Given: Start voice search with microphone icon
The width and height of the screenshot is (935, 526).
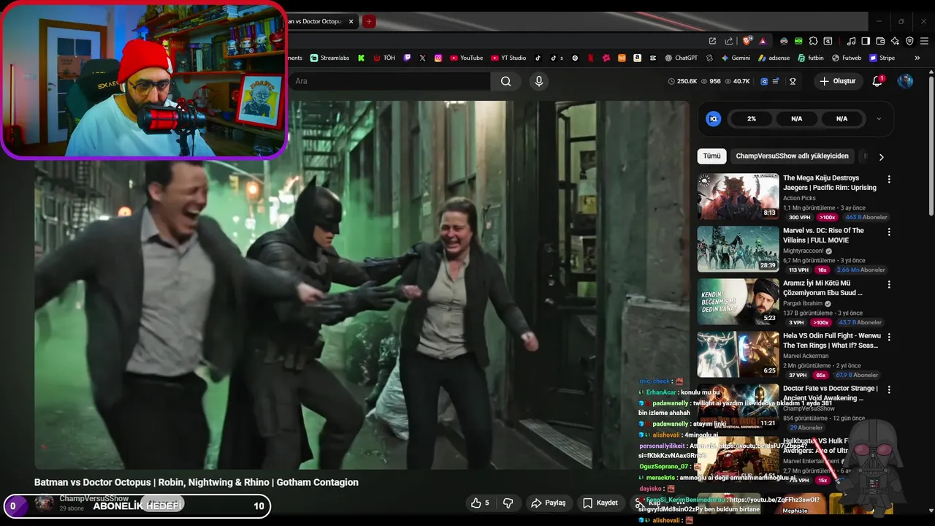Looking at the screenshot, I should (539, 81).
